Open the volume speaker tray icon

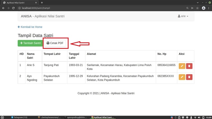[x=199, y=117]
